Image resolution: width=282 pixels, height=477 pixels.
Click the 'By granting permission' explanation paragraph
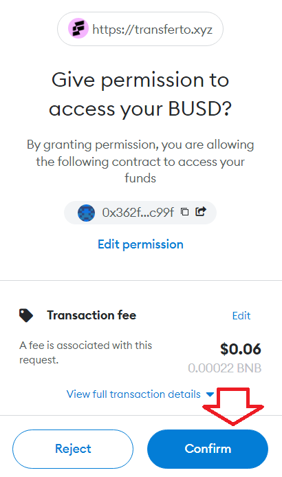click(x=140, y=162)
